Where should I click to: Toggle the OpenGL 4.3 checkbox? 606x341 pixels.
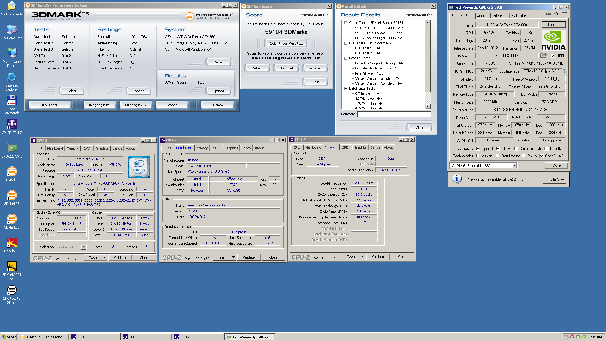tap(541, 156)
